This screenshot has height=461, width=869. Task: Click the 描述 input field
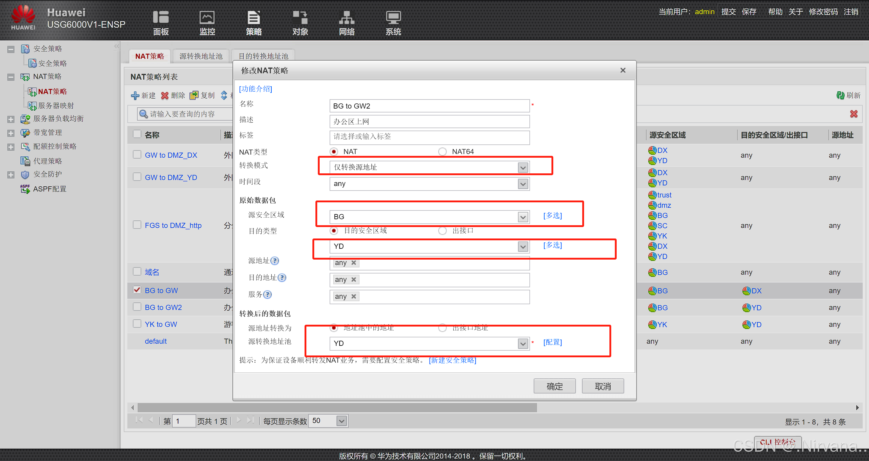430,122
